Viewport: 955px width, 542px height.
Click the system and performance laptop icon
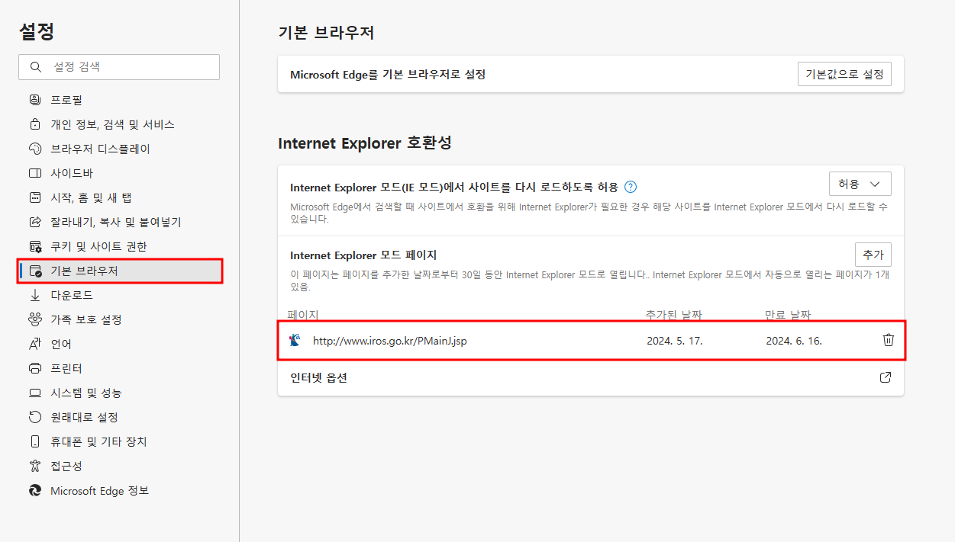[34, 393]
